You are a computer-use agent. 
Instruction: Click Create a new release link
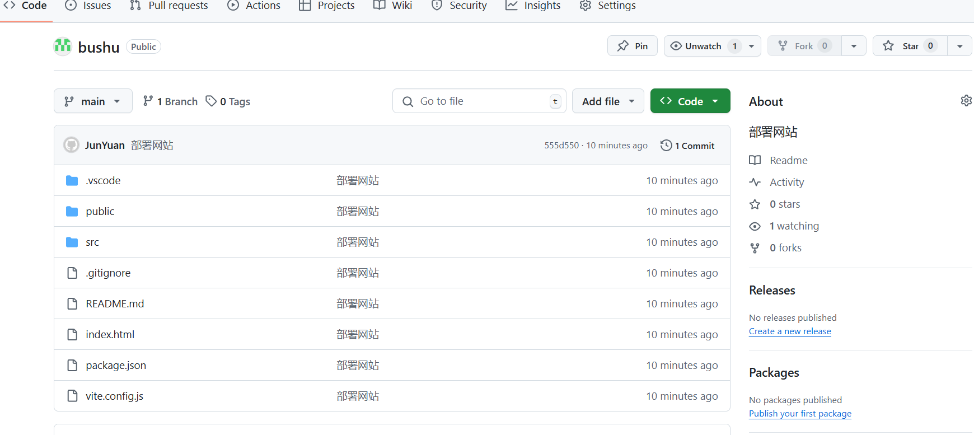click(x=790, y=331)
